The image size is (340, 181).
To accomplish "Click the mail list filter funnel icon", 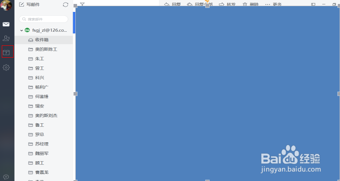I will (82, 4).
